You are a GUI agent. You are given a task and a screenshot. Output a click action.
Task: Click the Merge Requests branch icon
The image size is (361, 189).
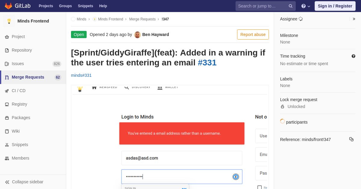[7, 77]
